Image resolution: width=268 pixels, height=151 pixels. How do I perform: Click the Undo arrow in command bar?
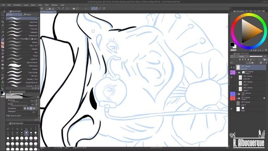coord(59,8)
